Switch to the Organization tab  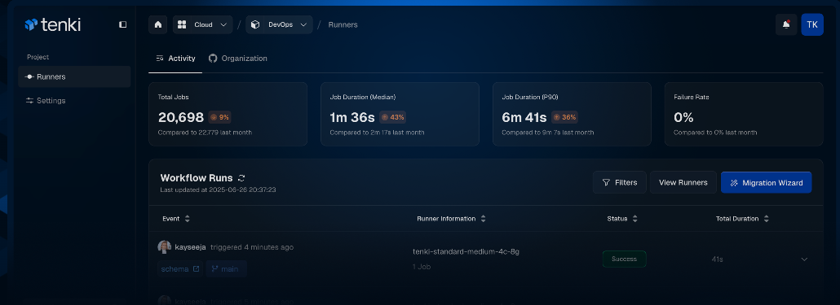pos(238,59)
